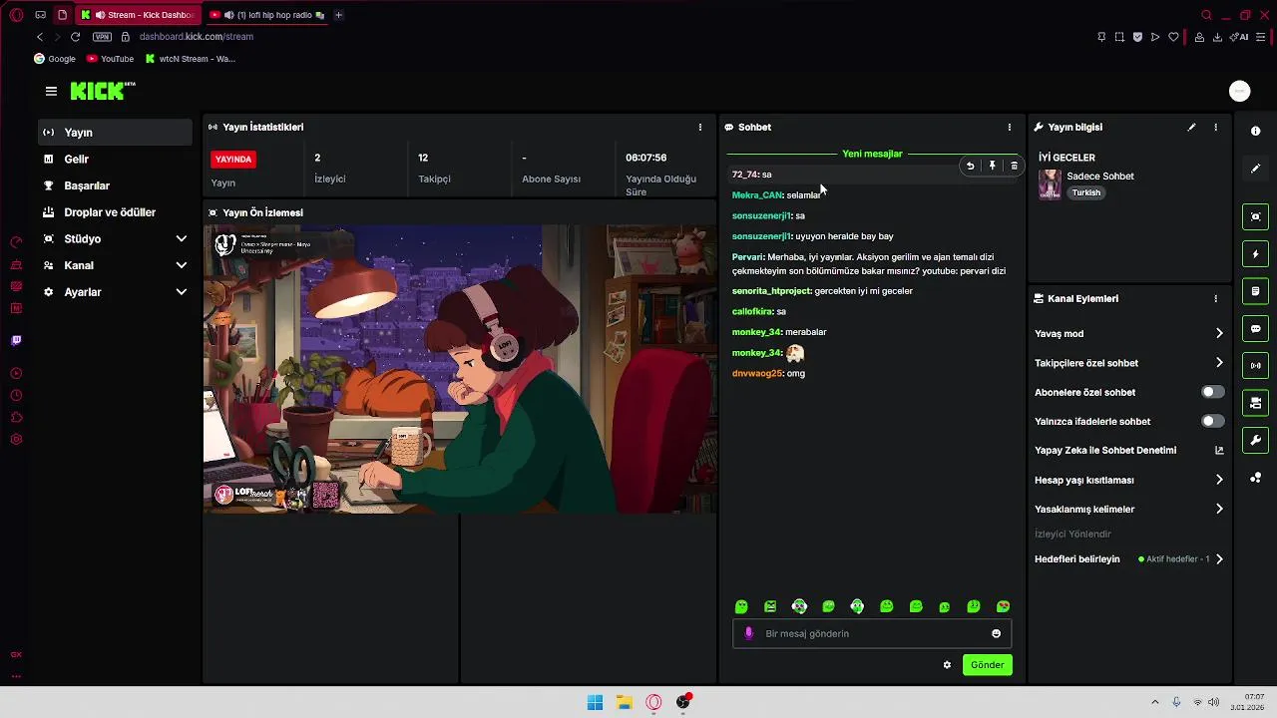This screenshot has height=718, width=1277.
Task: Click the pencil edit icon in the right rail
Action: click(x=1255, y=169)
